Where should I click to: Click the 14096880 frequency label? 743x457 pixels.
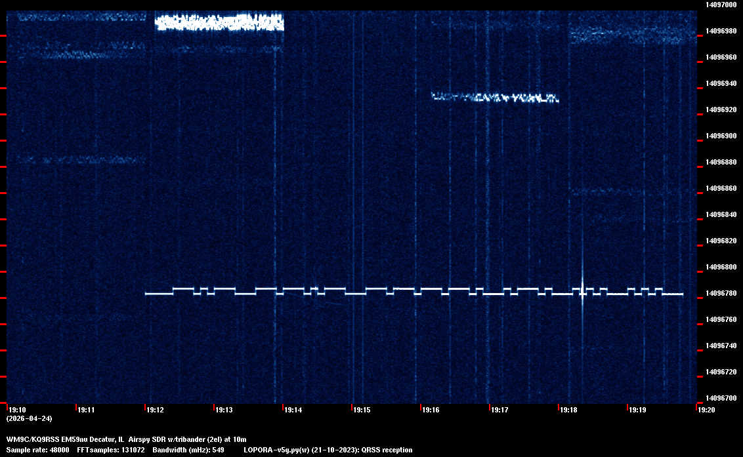click(x=721, y=162)
